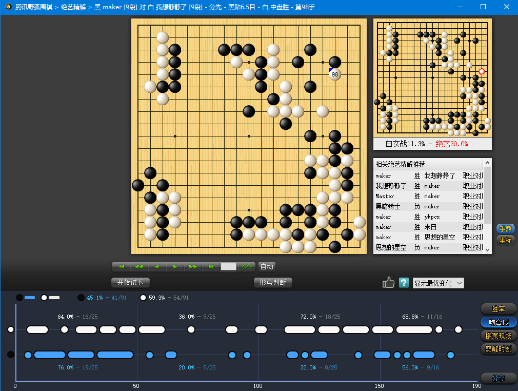518x391 pixels.
Task: Switch to the 胜率 win rate tab
Action: pos(498,309)
